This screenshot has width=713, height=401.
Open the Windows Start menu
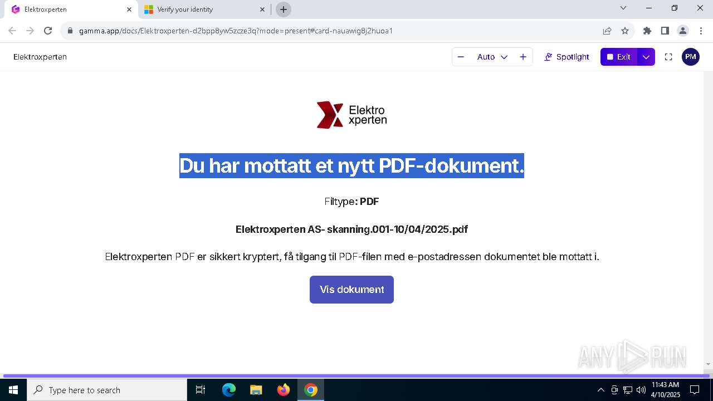coord(13,390)
